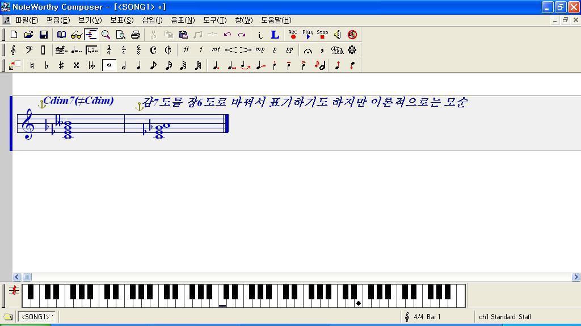Click the horizontal scrollbar right arrow
The image size is (581, 326).
576,277
